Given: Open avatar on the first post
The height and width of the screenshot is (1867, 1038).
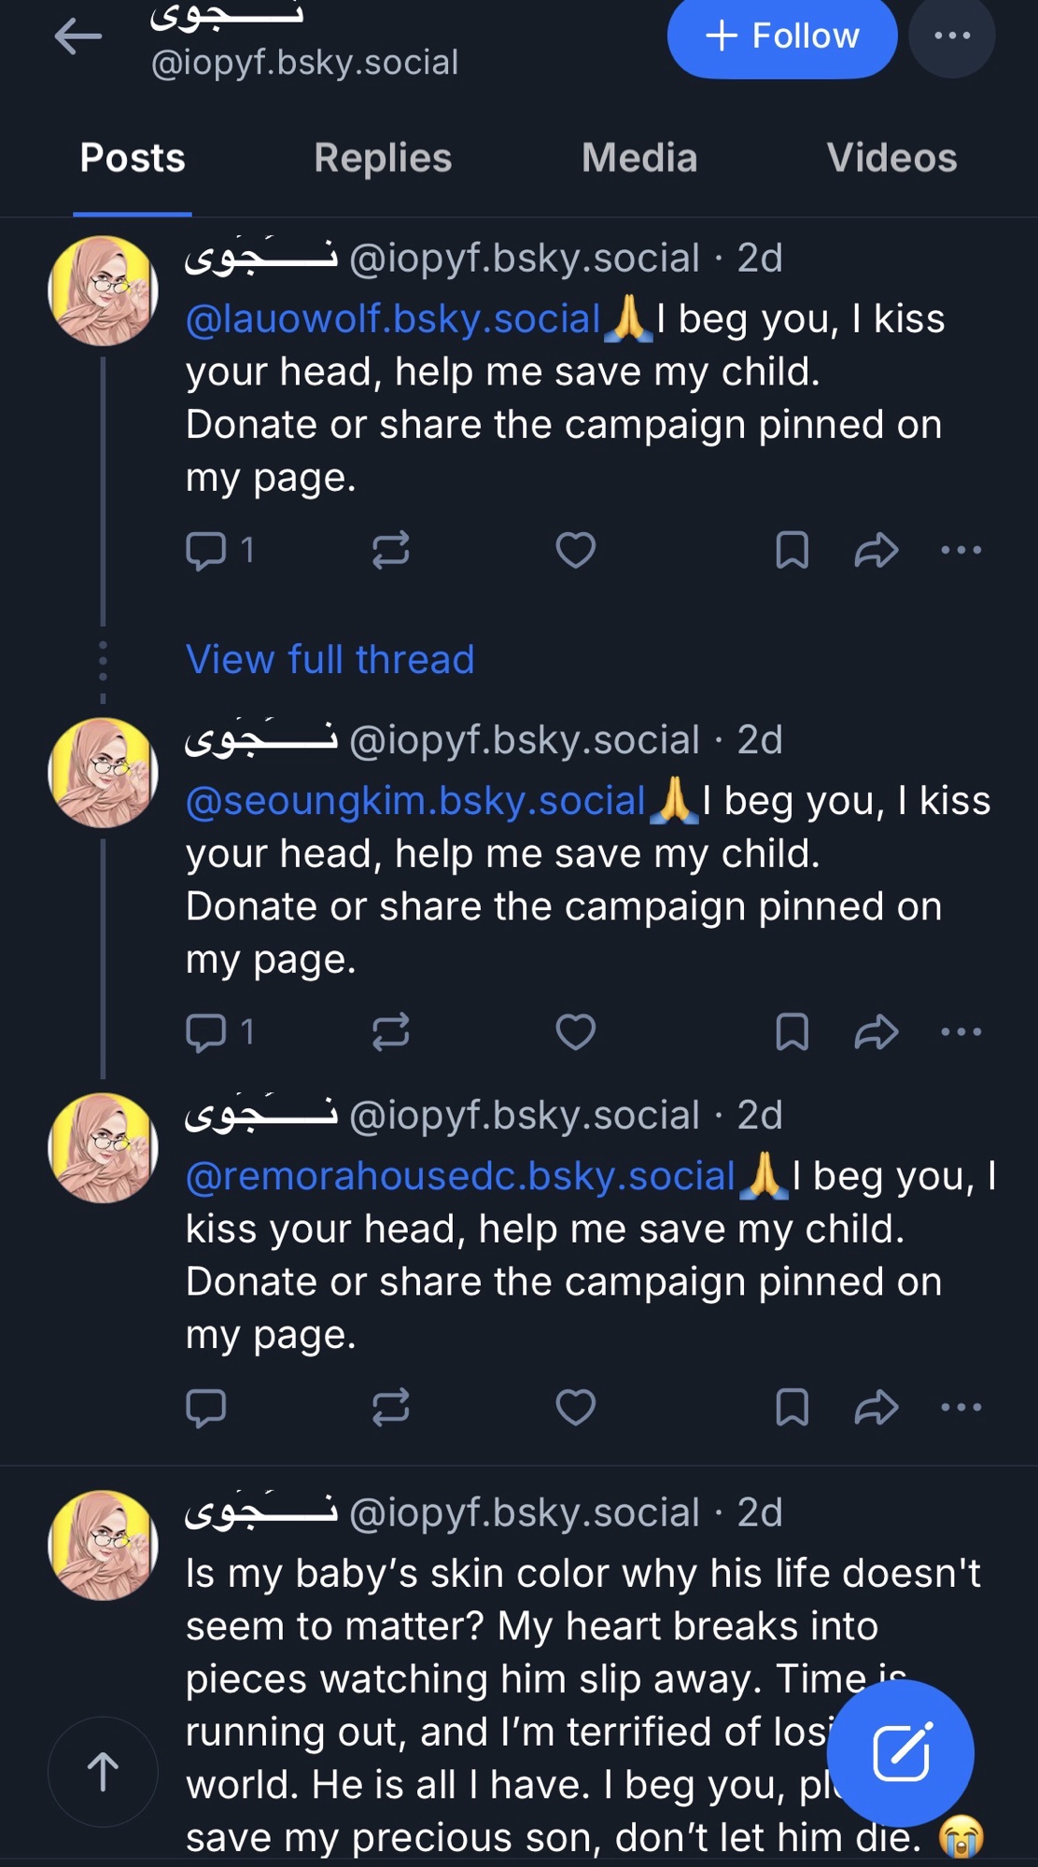Looking at the screenshot, I should click(x=103, y=290).
